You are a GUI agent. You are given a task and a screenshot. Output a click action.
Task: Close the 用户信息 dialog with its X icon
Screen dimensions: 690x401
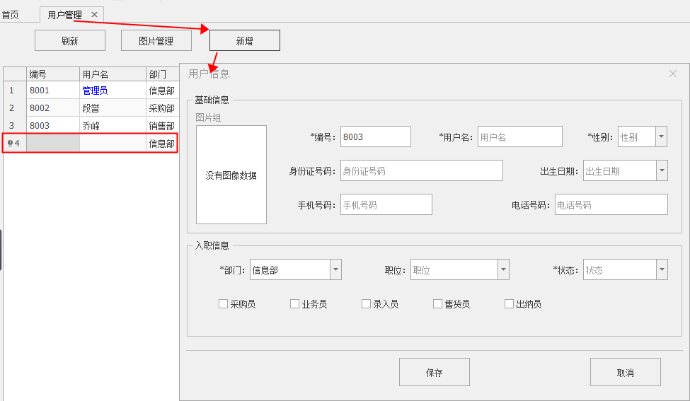[673, 74]
